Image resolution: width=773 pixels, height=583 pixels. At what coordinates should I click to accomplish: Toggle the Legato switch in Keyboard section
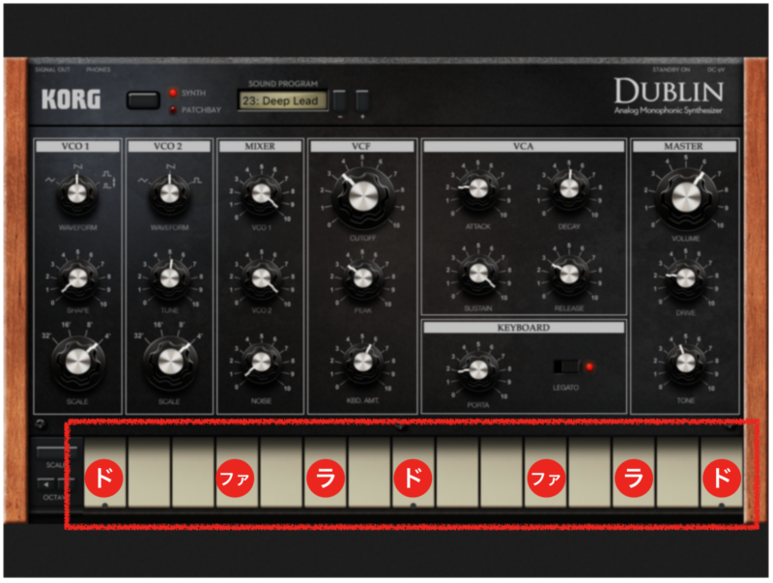[567, 366]
